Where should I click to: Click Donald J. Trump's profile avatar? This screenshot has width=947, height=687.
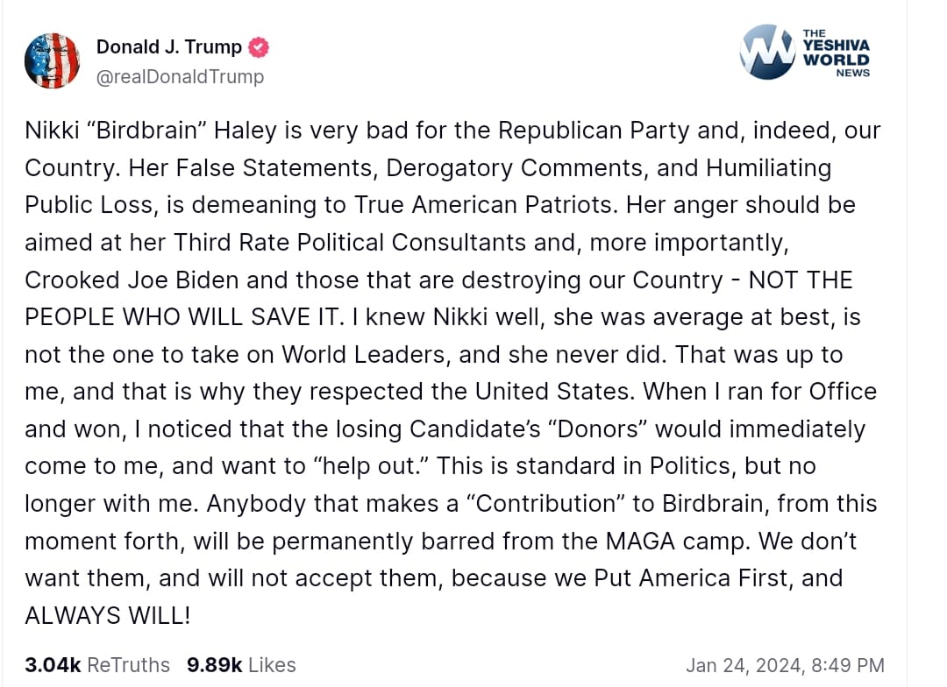pyautogui.click(x=53, y=60)
